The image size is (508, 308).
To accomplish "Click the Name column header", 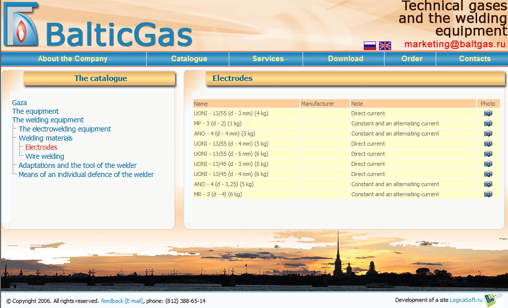I will point(201,104).
